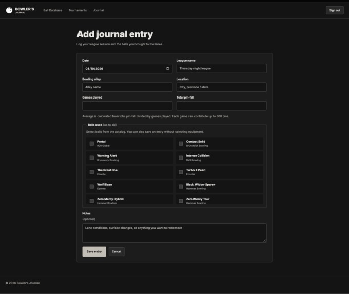Open the Ball Database page
Image resolution: width=349 pixels, height=294 pixels.
coord(53,10)
